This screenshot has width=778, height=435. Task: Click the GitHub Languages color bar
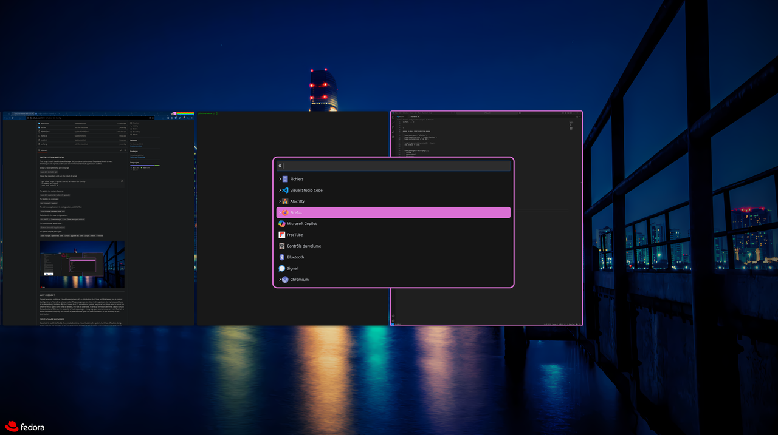145,166
